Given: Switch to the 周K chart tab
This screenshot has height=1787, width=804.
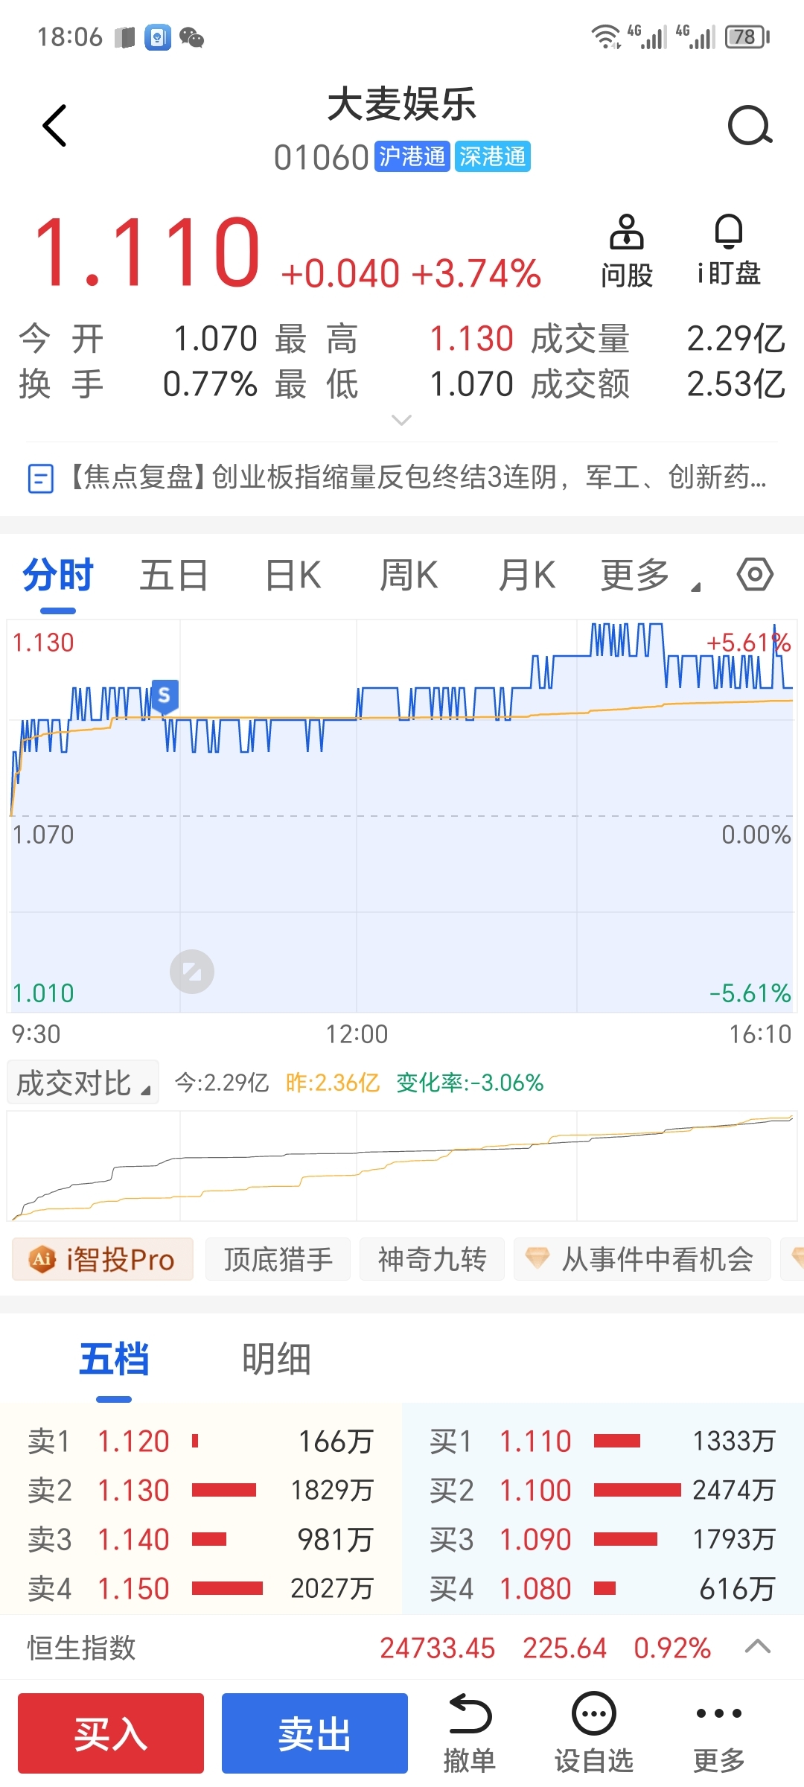Looking at the screenshot, I should (409, 576).
